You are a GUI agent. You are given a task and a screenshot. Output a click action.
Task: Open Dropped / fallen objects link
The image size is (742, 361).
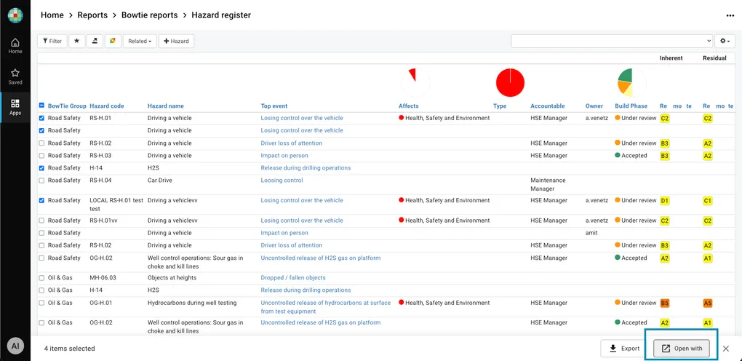coord(293,277)
